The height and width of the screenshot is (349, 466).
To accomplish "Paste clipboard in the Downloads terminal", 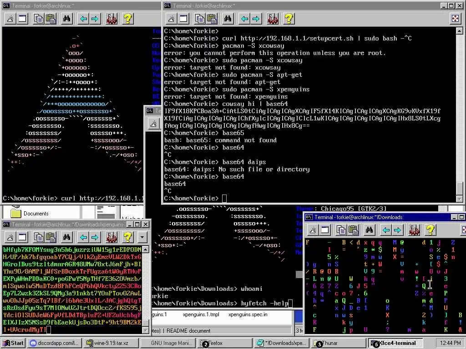I will click(x=353, y=229).
